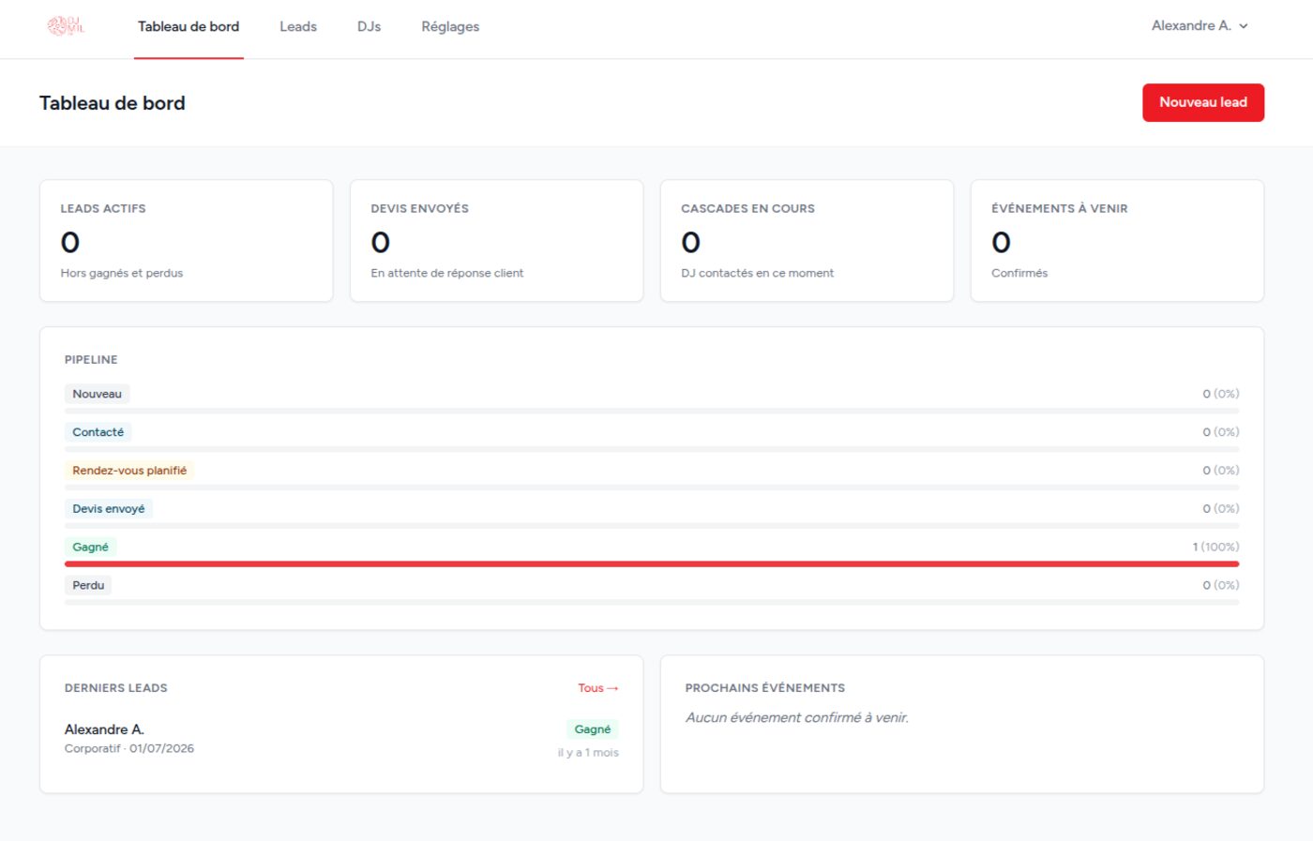Screen dimensions: 1313x841
Task: Open the Cascades en cours card
Action: (x=807, y=241)
